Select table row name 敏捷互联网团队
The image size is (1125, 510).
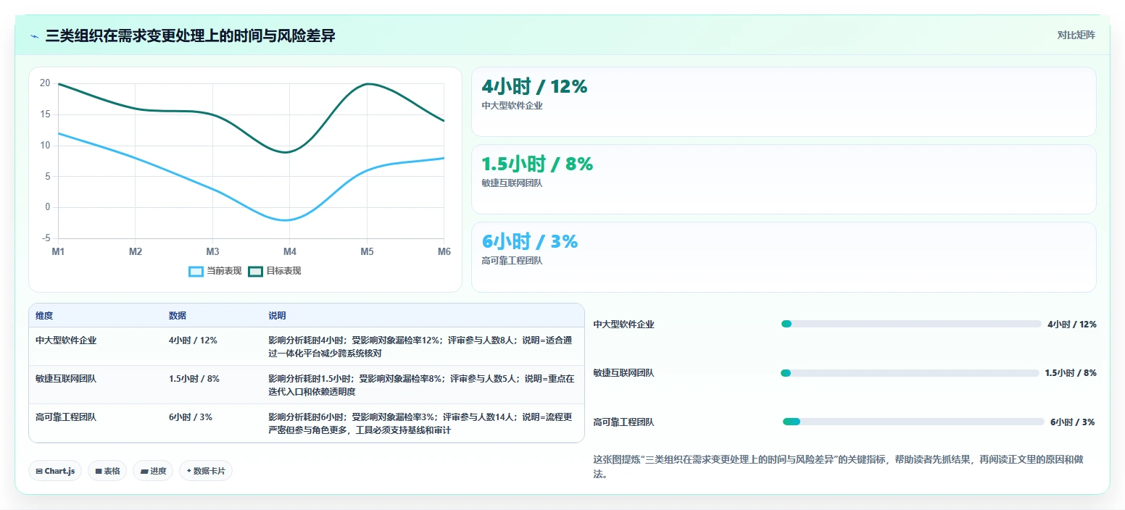[x=66, y=378]
